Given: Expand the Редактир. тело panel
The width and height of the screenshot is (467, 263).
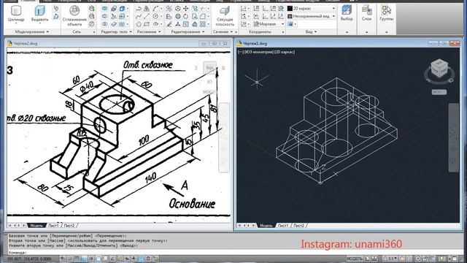Looking at the screenshot, I should (x=117, y=31).
